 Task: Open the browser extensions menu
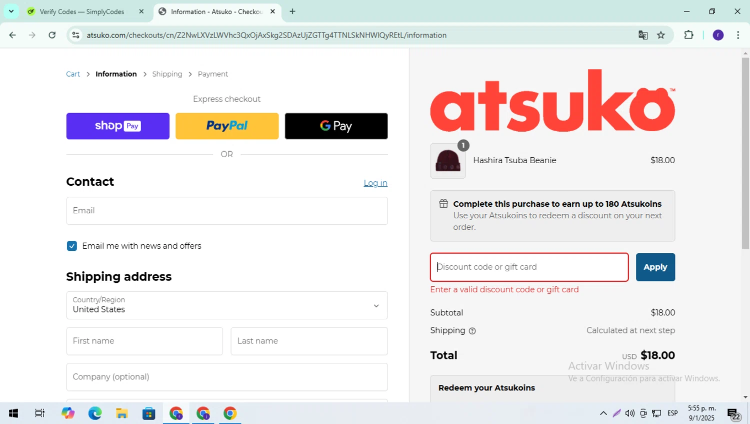pyautogui.click(x=688, y=35)
